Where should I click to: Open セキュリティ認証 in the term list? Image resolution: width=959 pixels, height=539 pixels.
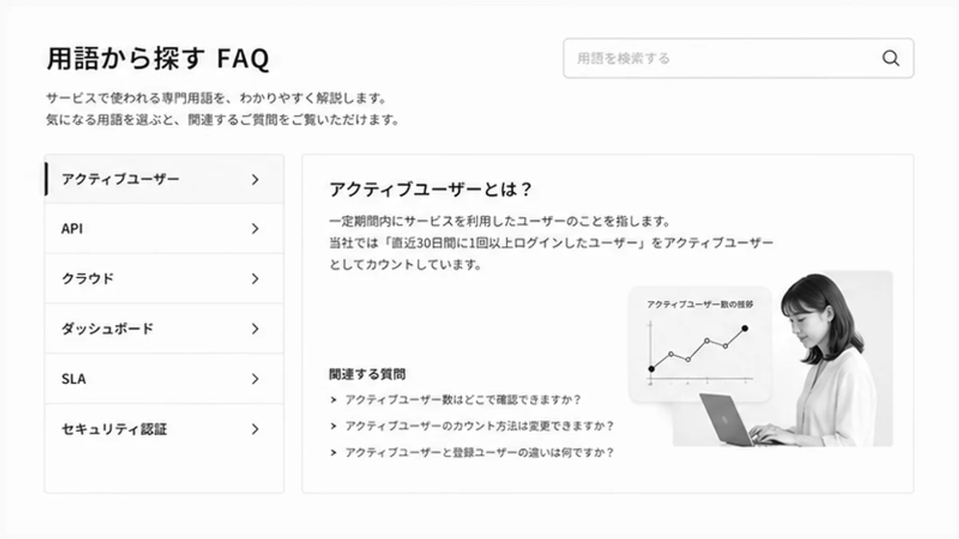[x=164, y=430]
